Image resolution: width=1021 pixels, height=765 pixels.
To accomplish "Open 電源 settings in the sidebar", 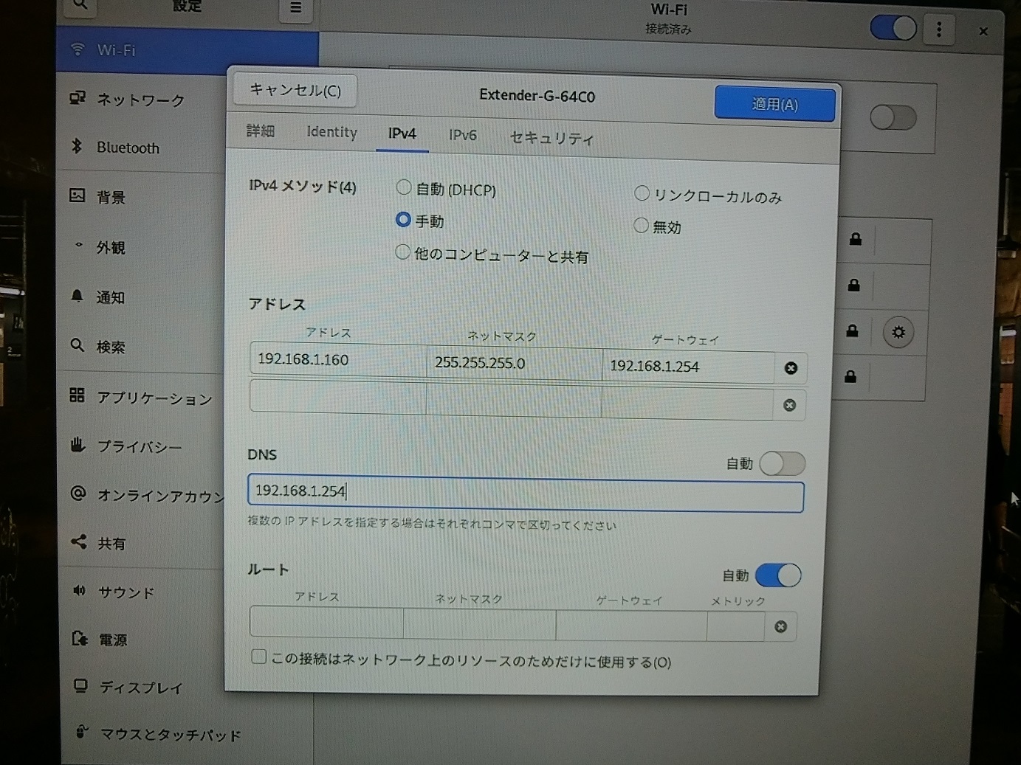I will point(140,640).
